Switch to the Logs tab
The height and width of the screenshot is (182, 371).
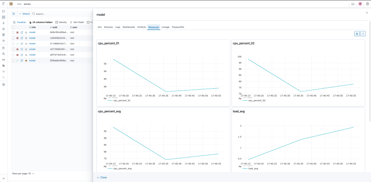(x=118, y=27)
